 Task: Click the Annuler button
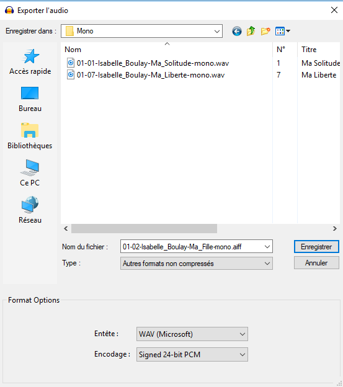pyautogui.click(x=316, y=263)
